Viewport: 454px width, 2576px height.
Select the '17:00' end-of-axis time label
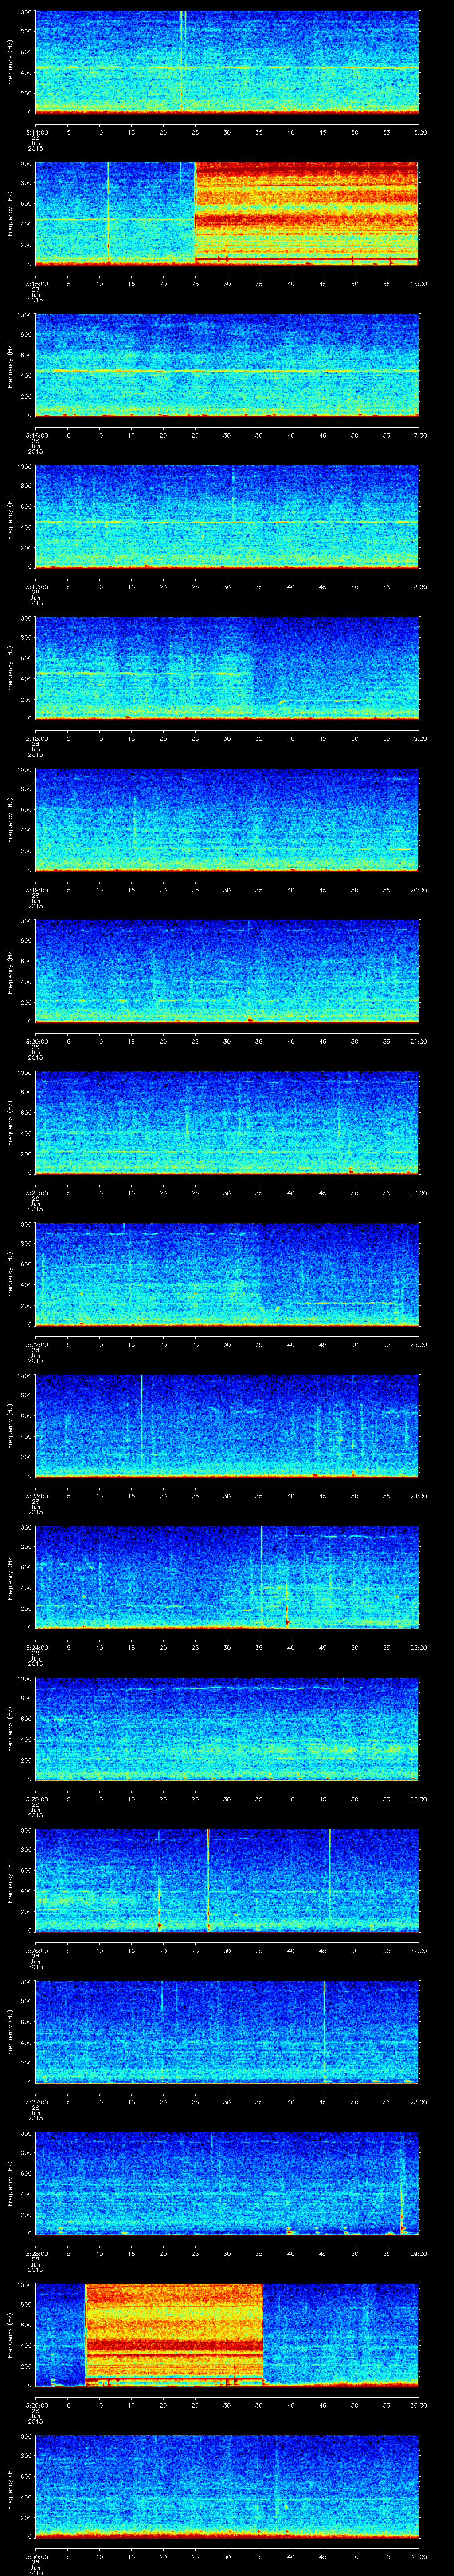(418, 435)
